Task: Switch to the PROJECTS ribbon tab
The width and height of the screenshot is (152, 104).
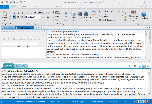Action: 49,7
